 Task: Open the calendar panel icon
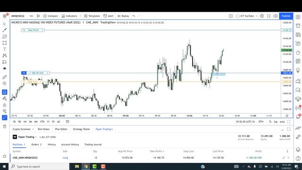point(298,61)
